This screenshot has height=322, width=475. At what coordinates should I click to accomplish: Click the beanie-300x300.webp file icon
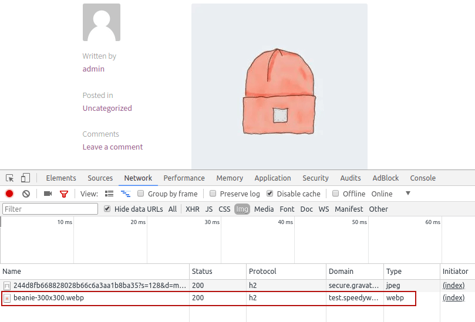[7, 298]
